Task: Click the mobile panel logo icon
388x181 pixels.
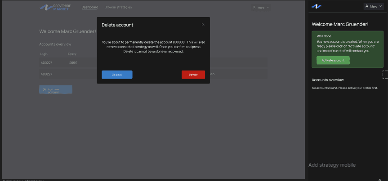Action: 317,6
